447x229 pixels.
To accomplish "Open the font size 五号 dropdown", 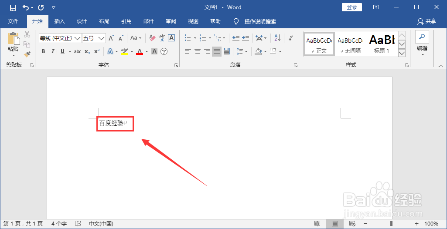I will point(102,38).
